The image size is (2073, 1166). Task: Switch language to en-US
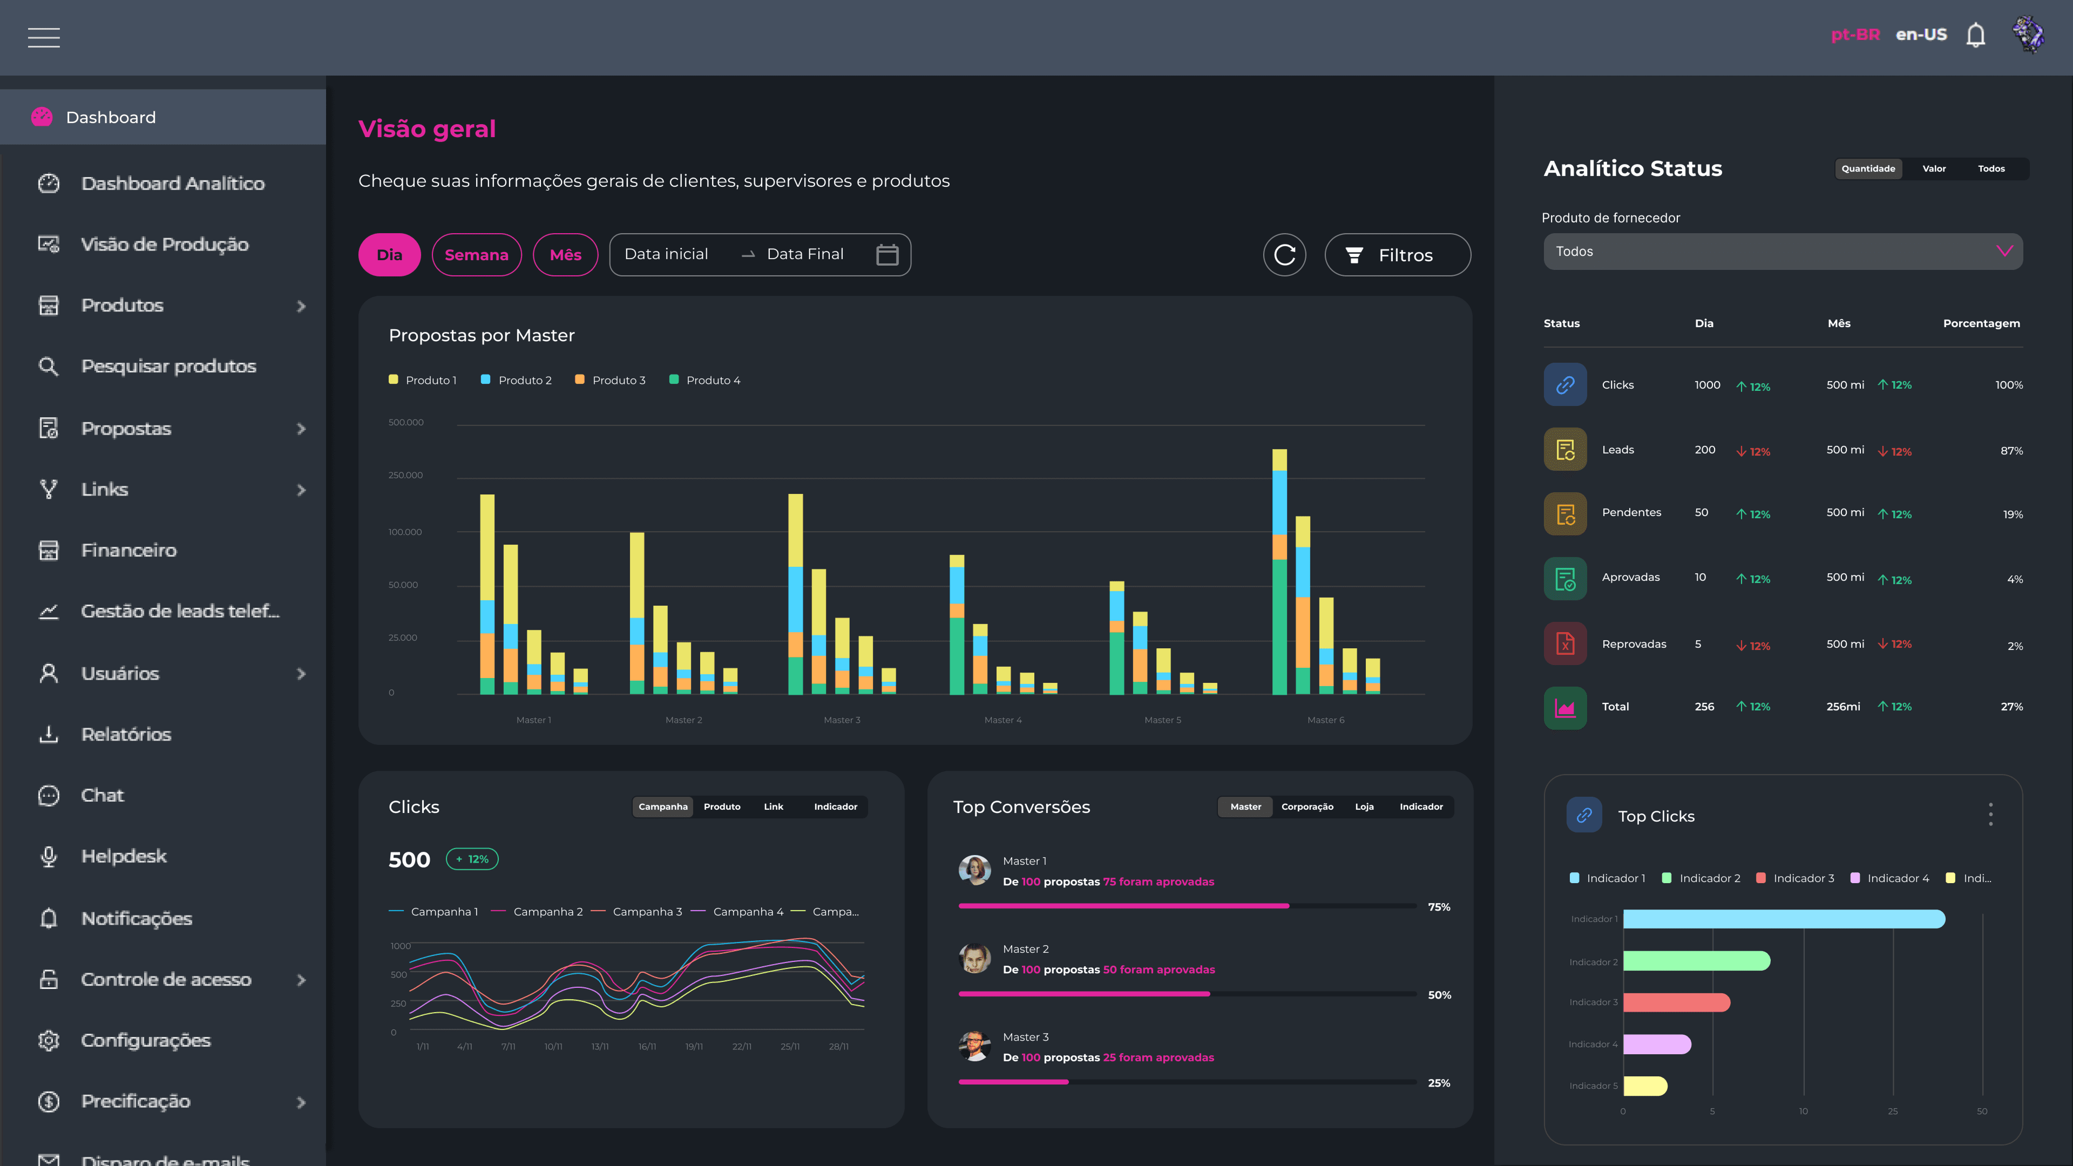pos(1922,34)
